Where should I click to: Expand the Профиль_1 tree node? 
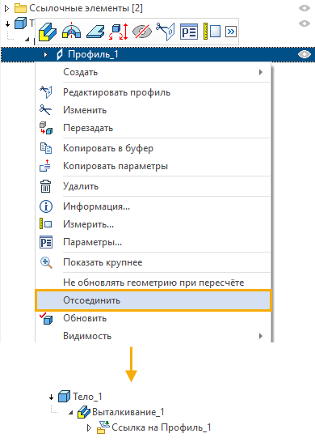coord(45,54)
